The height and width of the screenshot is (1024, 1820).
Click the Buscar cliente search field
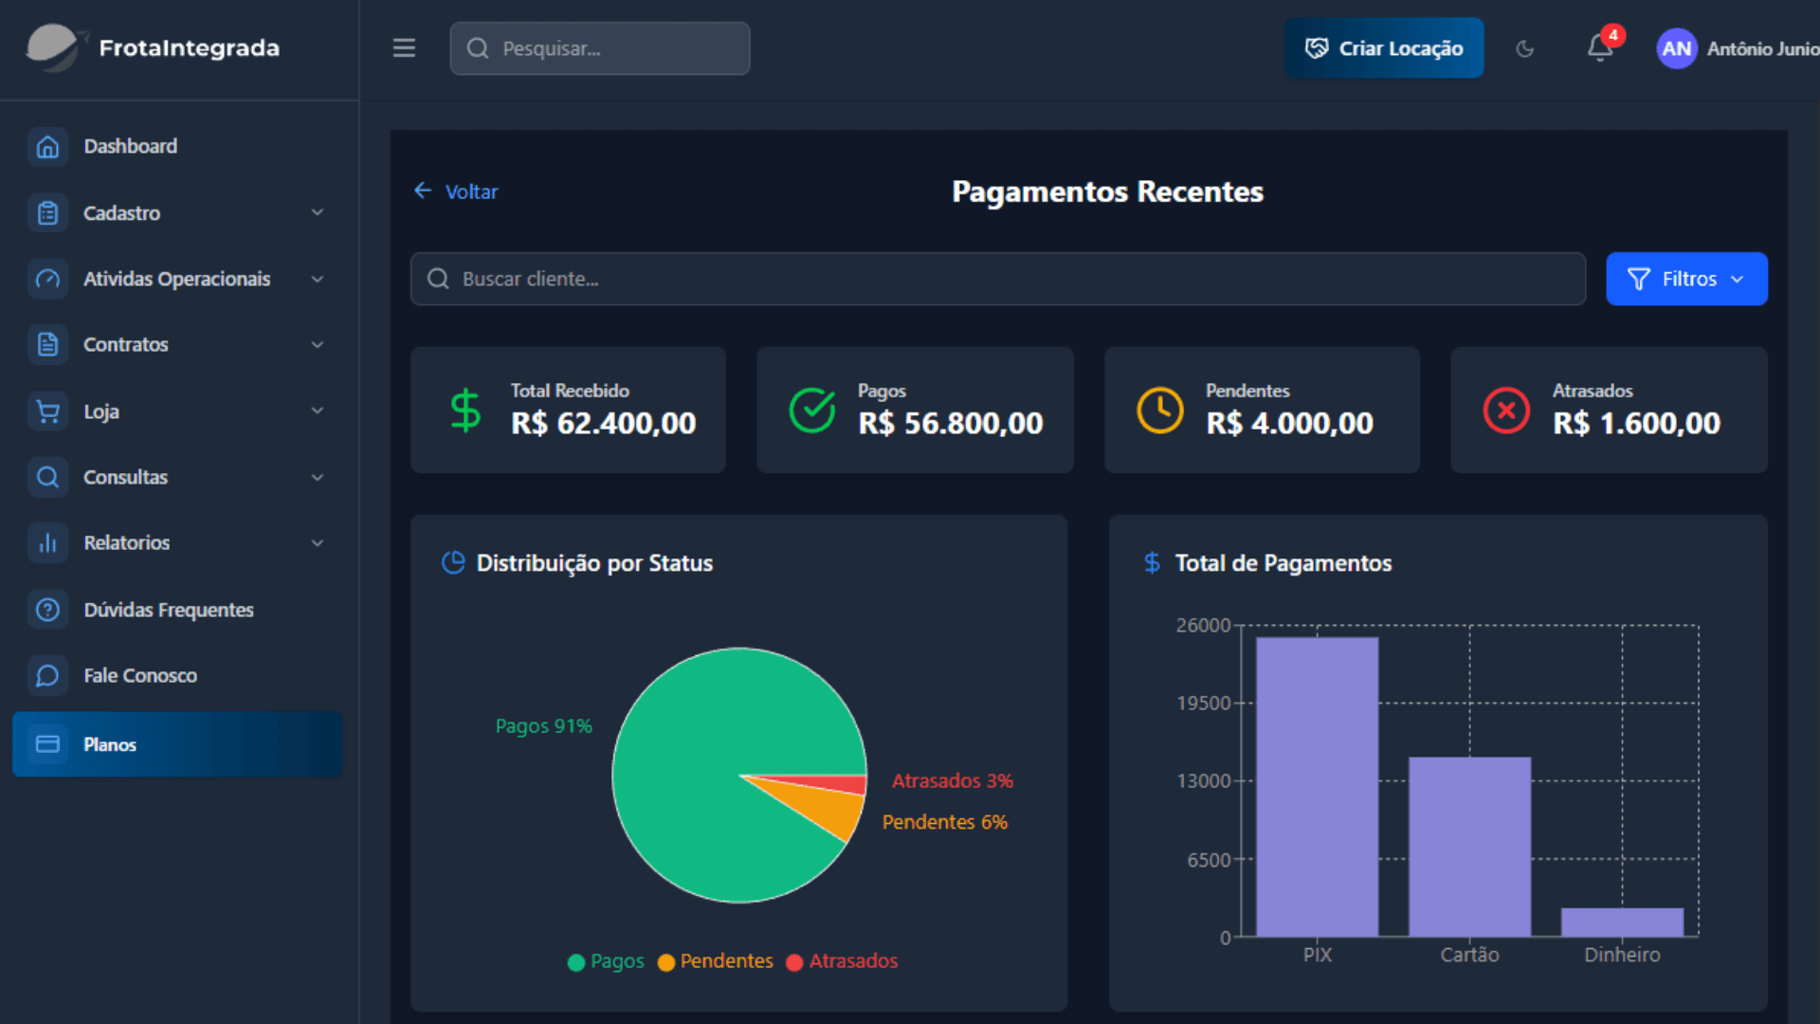997,279
